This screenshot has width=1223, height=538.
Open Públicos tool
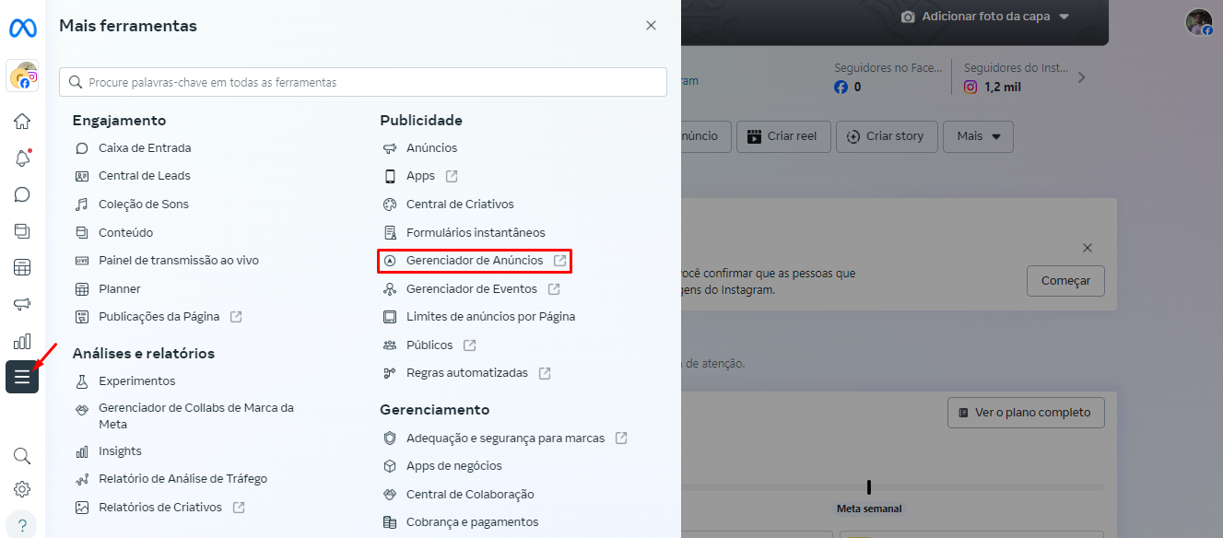point(429,345)
